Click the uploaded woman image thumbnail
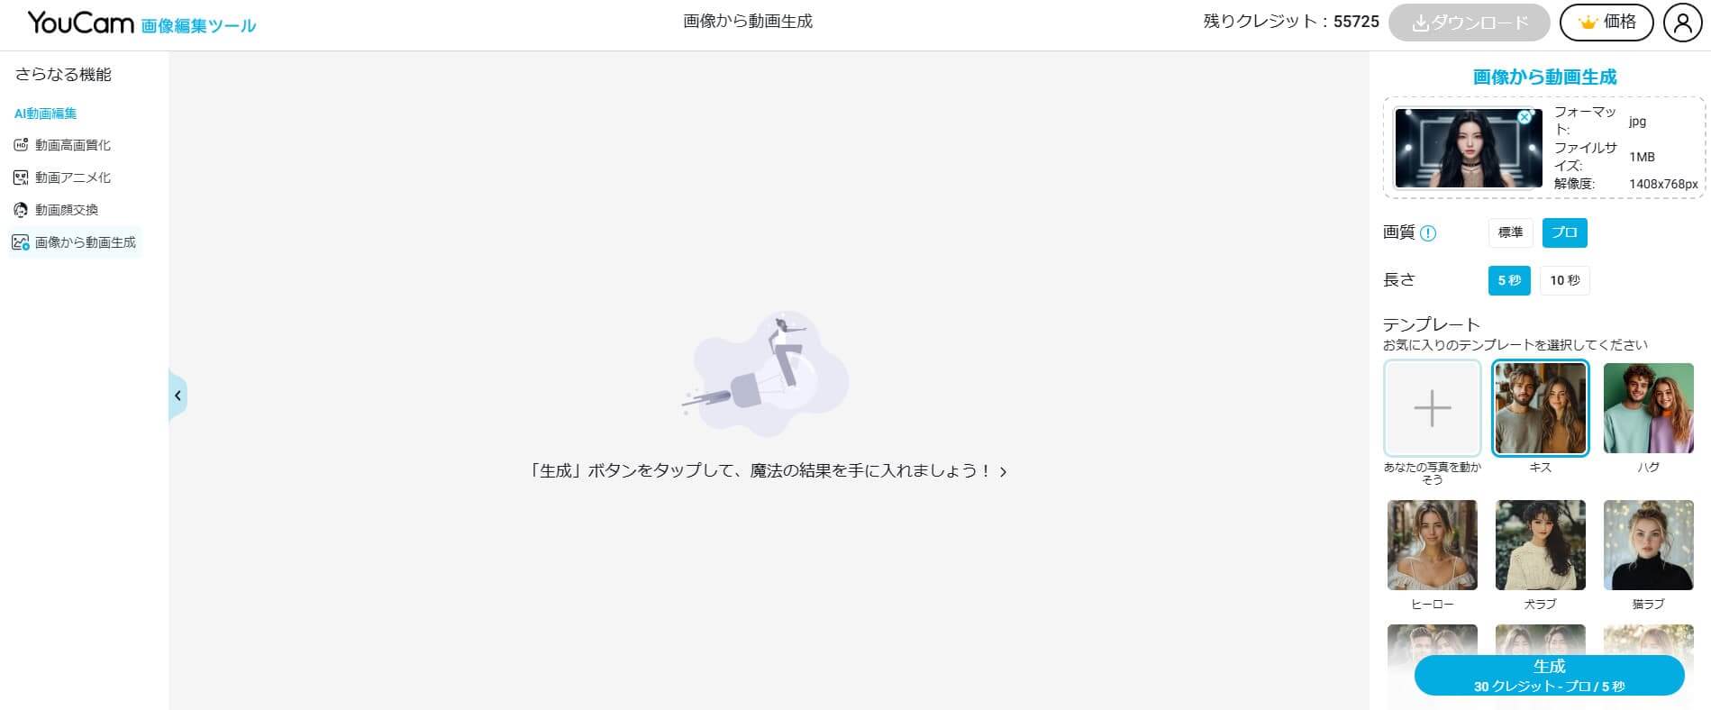The height and width of the screenshot is (710, 1711). [1469, 149]
